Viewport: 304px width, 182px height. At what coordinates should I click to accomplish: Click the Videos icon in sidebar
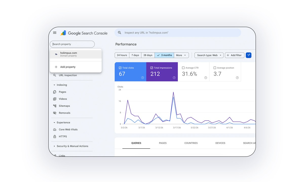point(55,99)
